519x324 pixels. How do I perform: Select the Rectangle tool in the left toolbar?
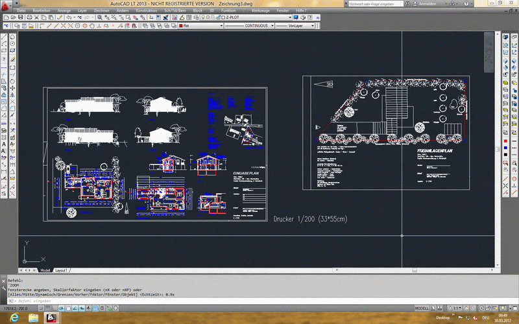pyautogui.click(x=4, y=51)
